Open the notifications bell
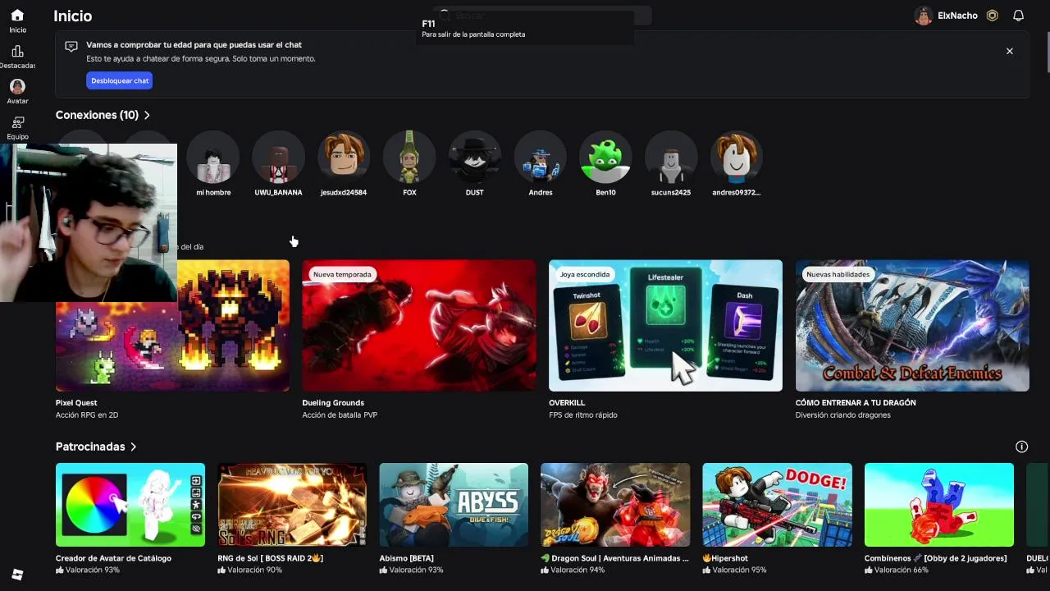The height and width of the screenshot is (591, 1050). [x=1018, y=16]
